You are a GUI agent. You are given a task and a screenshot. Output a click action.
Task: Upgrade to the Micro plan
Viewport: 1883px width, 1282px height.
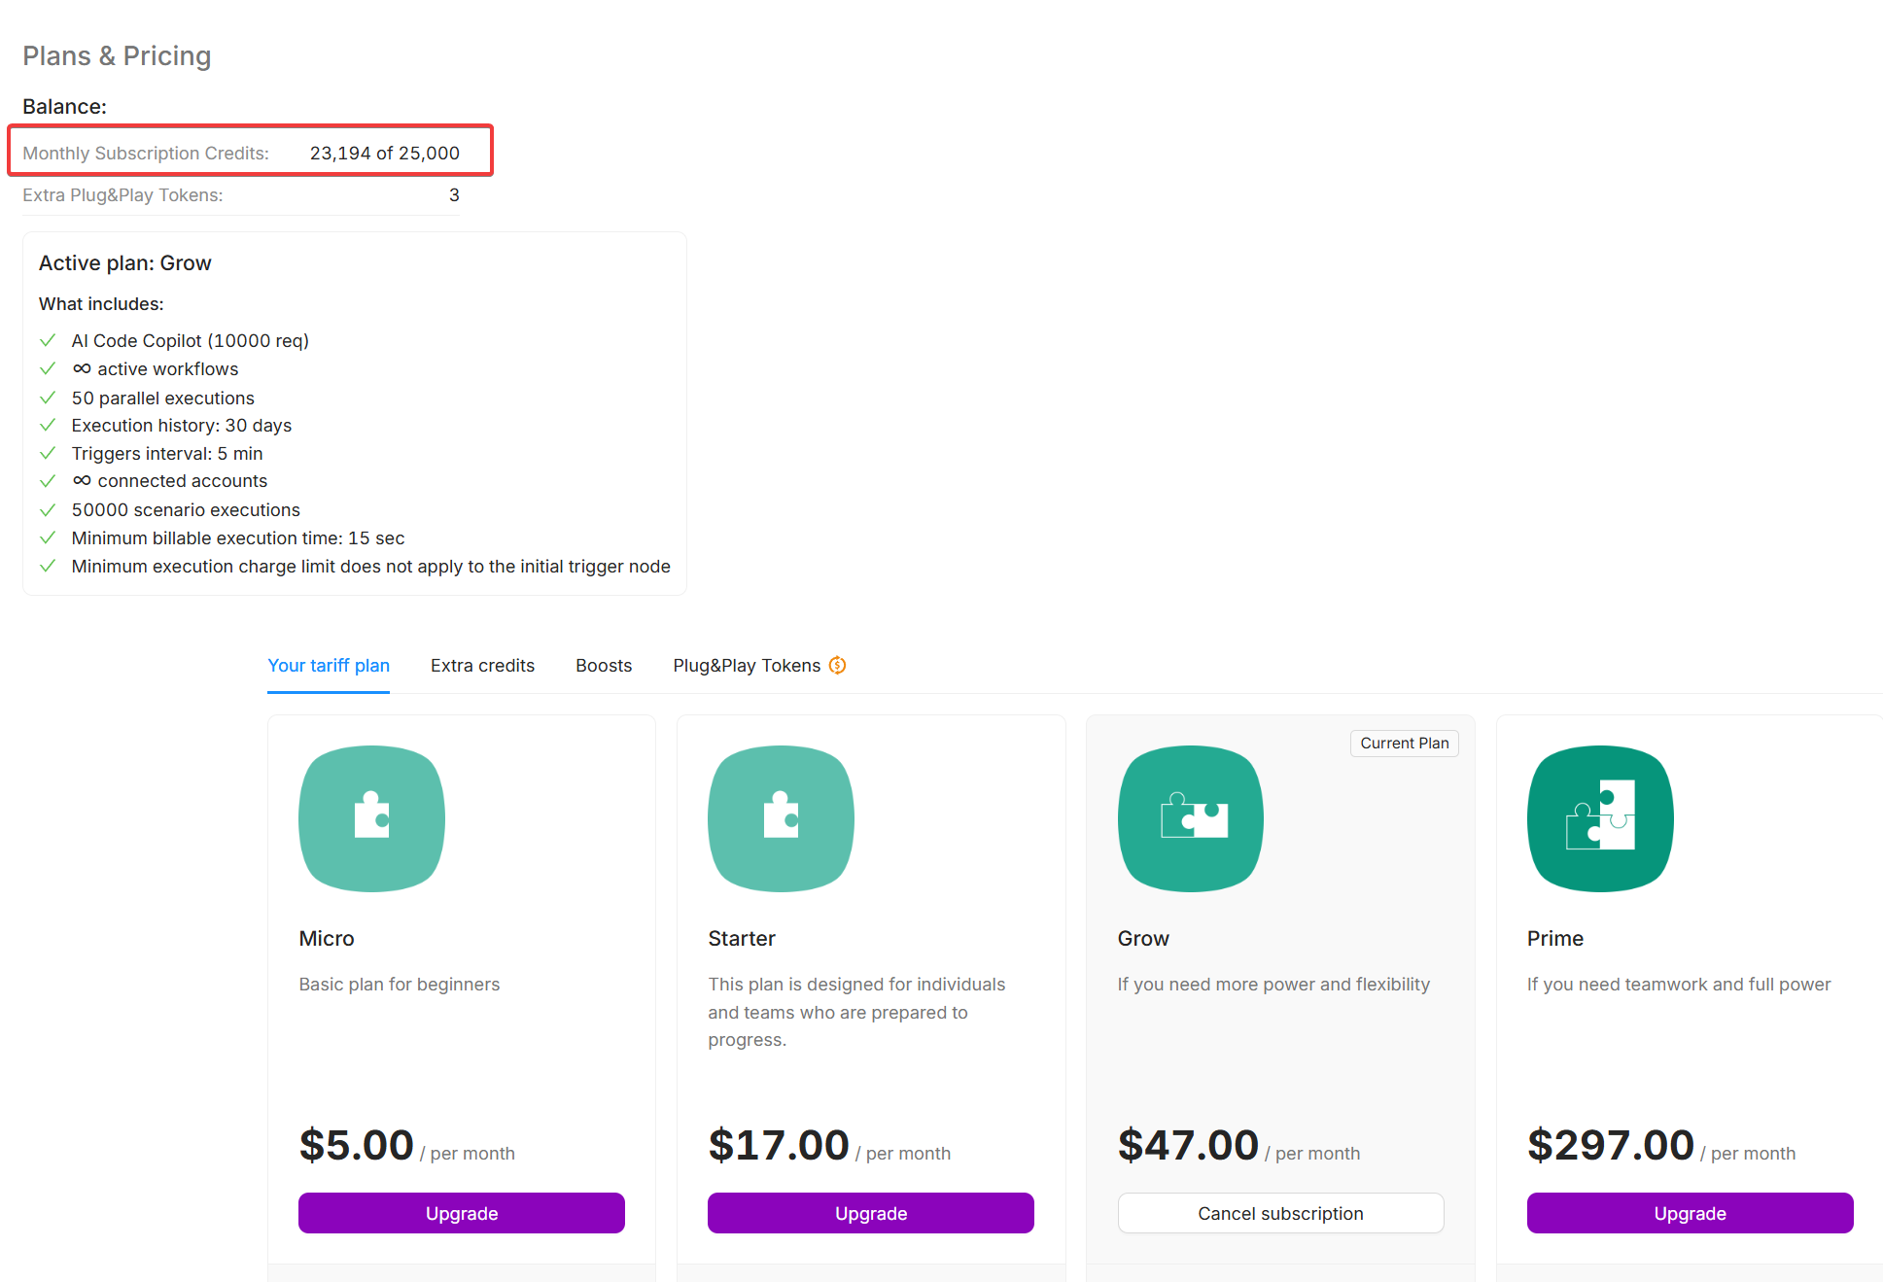tap(462, 1213)
